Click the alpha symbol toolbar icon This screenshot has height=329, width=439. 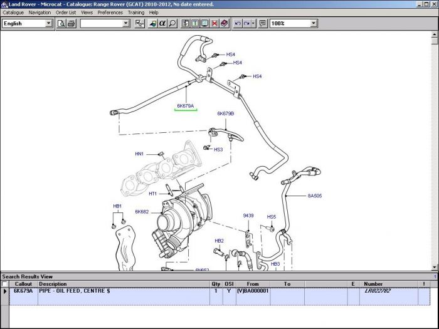[162, 24]
